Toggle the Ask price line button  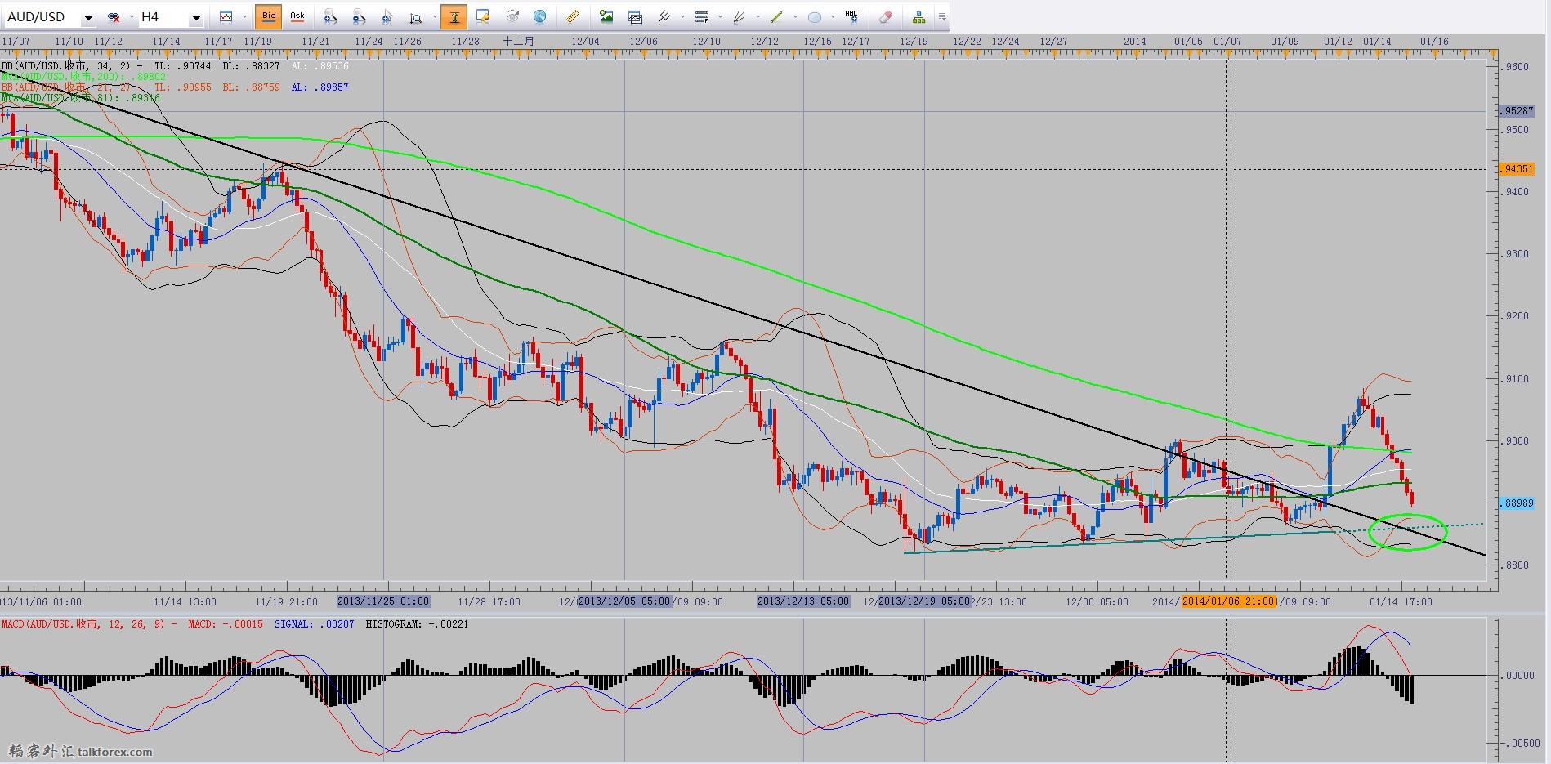pos(297,16)
